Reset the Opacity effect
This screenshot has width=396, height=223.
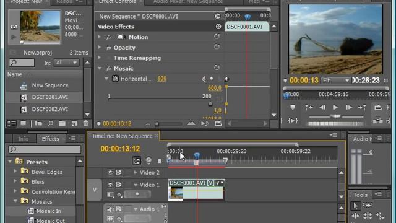tap(217, 47)
